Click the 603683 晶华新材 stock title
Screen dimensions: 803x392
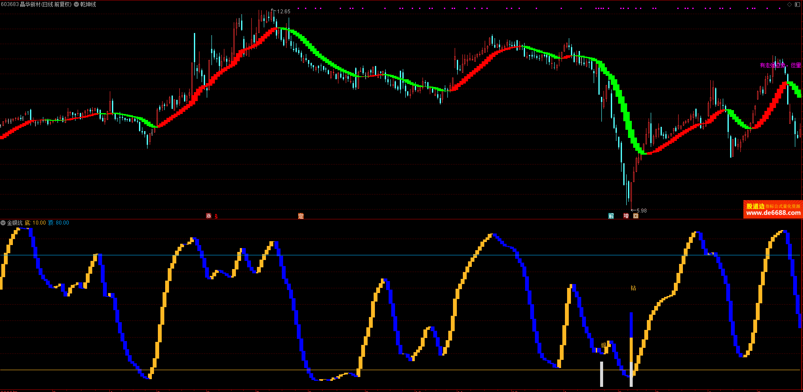[36, 4]
